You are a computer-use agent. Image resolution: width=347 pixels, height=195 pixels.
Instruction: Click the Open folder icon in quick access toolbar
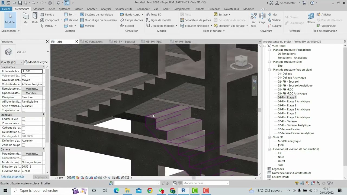click(x=14, y=3)
